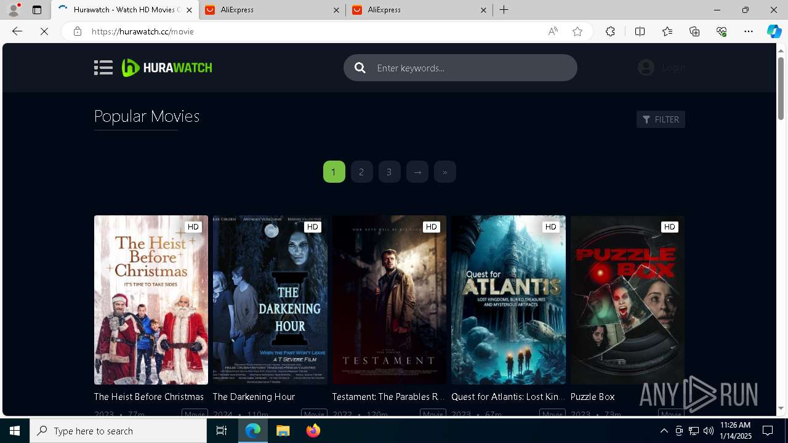Open a new tab
The width and height of the screenshot is (788, 443).
[x=504, y=10]
